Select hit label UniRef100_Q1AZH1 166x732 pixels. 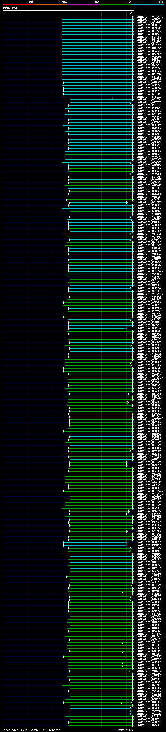pyautogui.click(x=149, y=554)
